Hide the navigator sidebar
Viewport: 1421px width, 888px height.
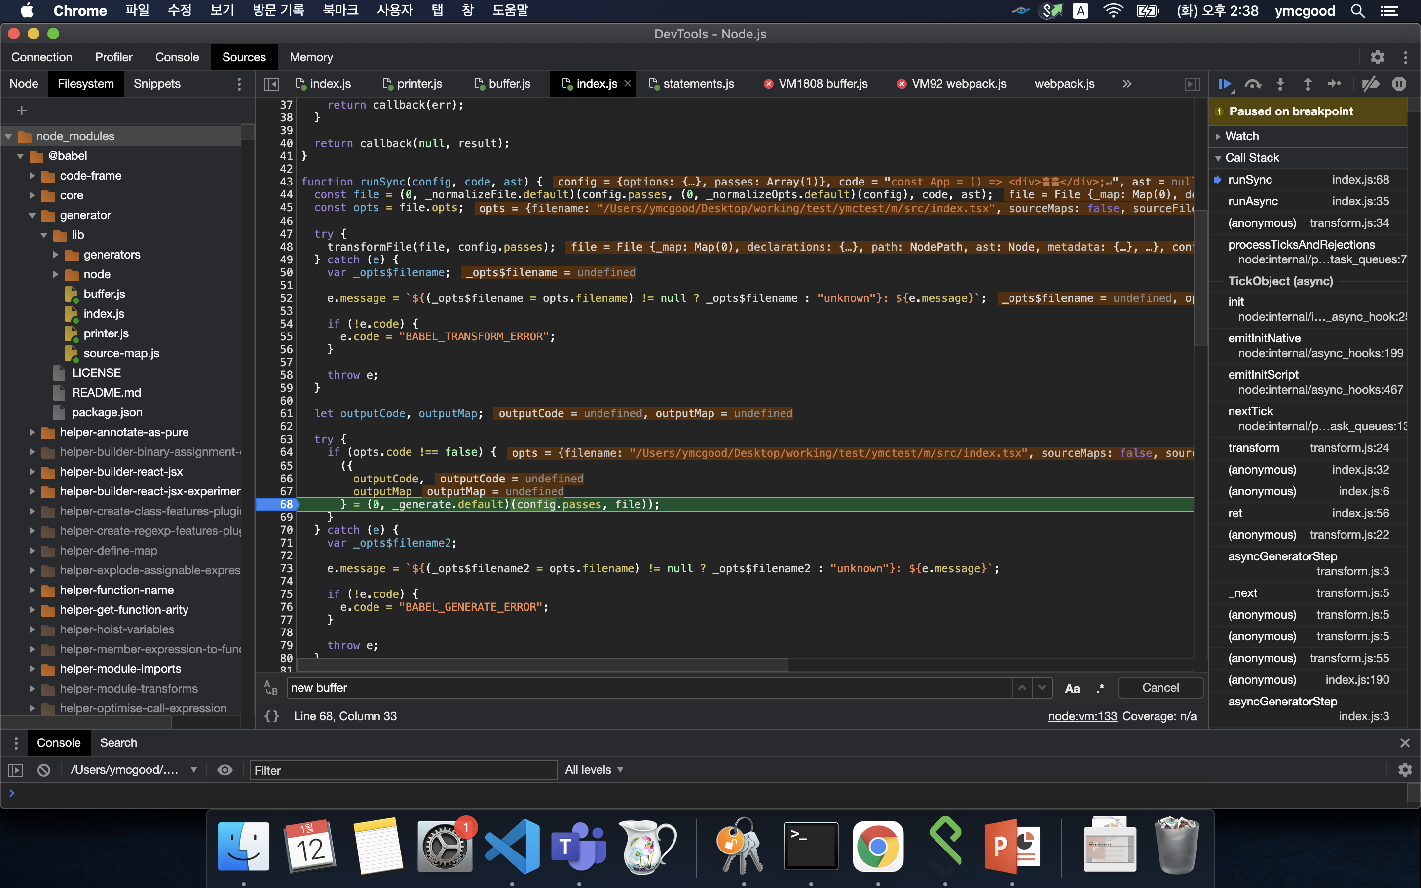[272, 84]
